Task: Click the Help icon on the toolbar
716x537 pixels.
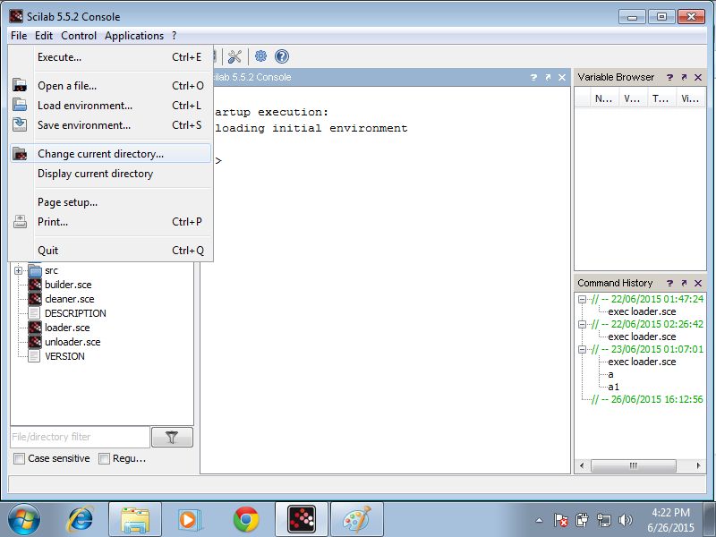Action: [282, 55]
